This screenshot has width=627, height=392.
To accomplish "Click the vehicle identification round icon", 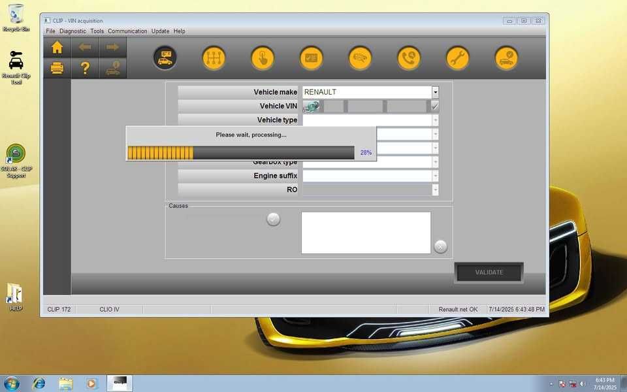I will click(x=165, y=58).
